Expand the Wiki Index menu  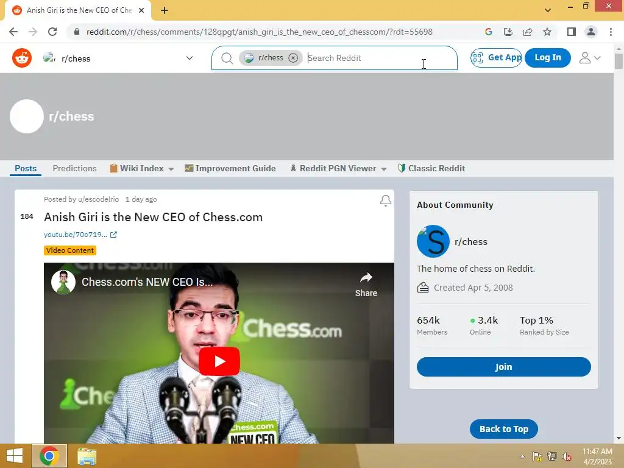[x=141, y=168]
